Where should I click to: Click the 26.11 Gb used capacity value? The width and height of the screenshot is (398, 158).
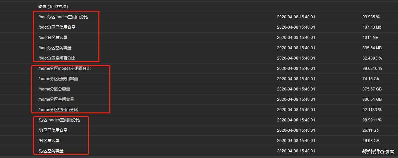point(370,130)
